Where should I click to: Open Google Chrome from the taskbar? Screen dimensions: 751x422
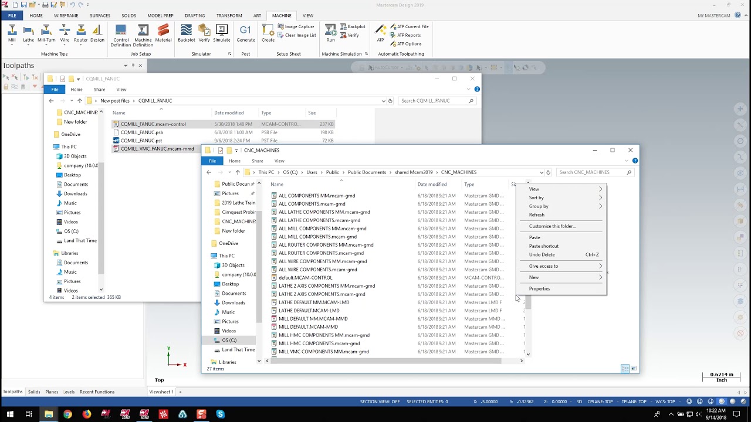(67, 414)
